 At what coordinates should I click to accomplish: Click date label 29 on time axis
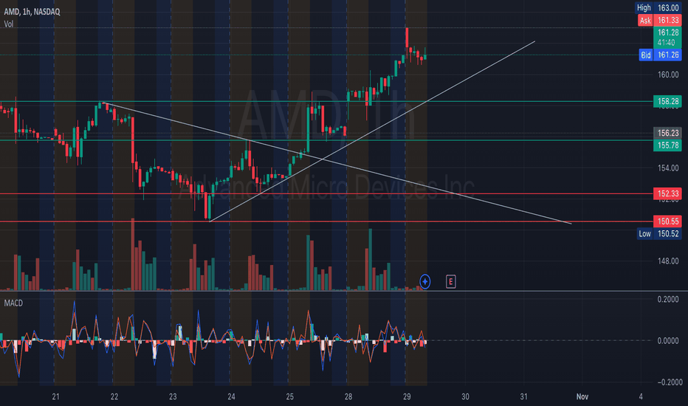pyautogui.click(x=407, y=396)
